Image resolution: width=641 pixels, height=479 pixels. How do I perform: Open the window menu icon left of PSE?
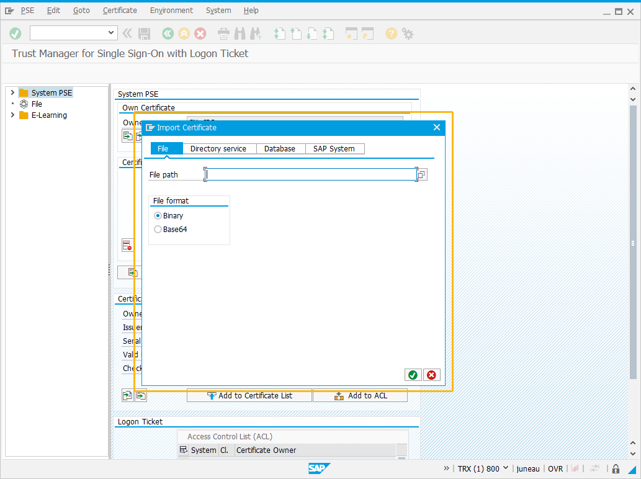tap(9, 11)
